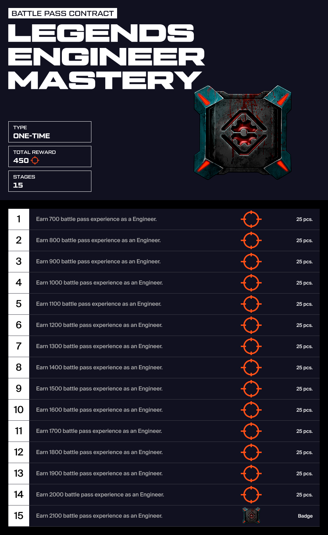The image size is (328, 535).
Task: Select the Earn 1900 battle pass experience row
Action: point(164,474)
